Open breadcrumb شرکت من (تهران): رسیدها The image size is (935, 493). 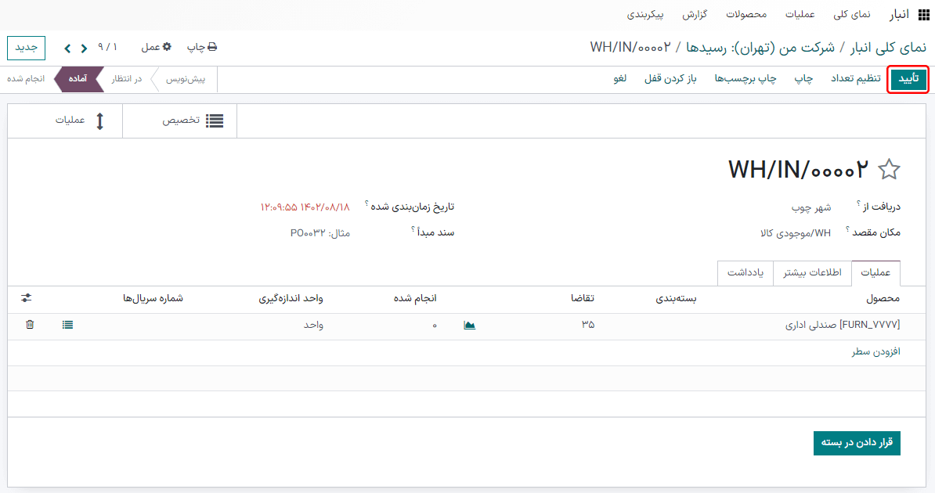coord(760,47)
